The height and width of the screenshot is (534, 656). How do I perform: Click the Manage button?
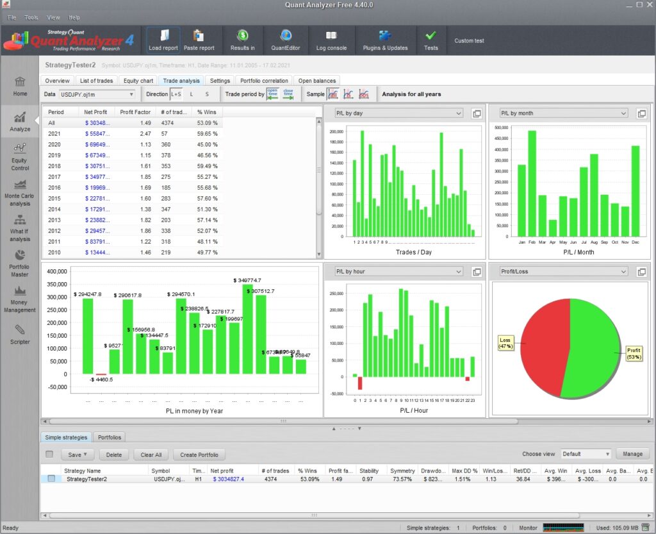pos(632,454)
